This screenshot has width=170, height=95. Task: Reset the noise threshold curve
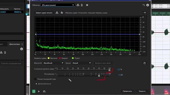pyautogui.click(x=144, y=63)
